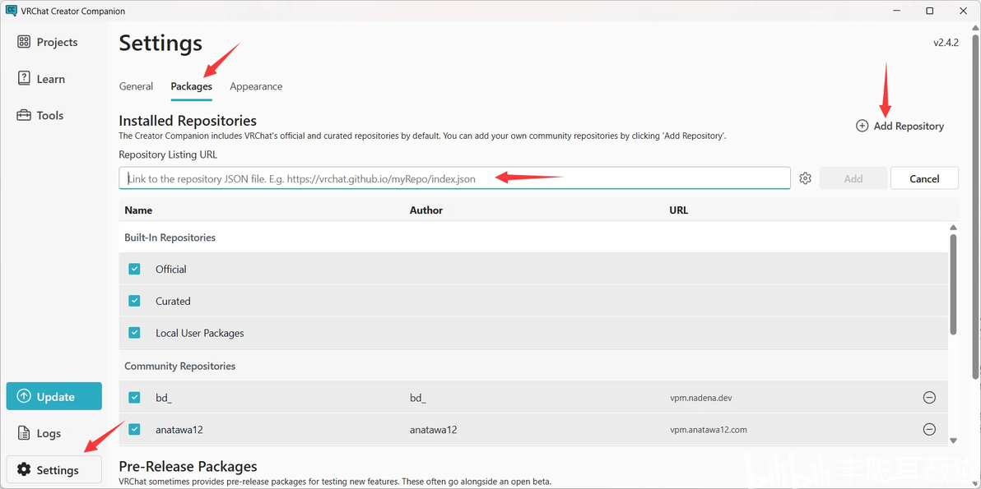981x489 pixels.
Task: Click the Author column header
Action: pyautogui.click(x=426, y=210)
